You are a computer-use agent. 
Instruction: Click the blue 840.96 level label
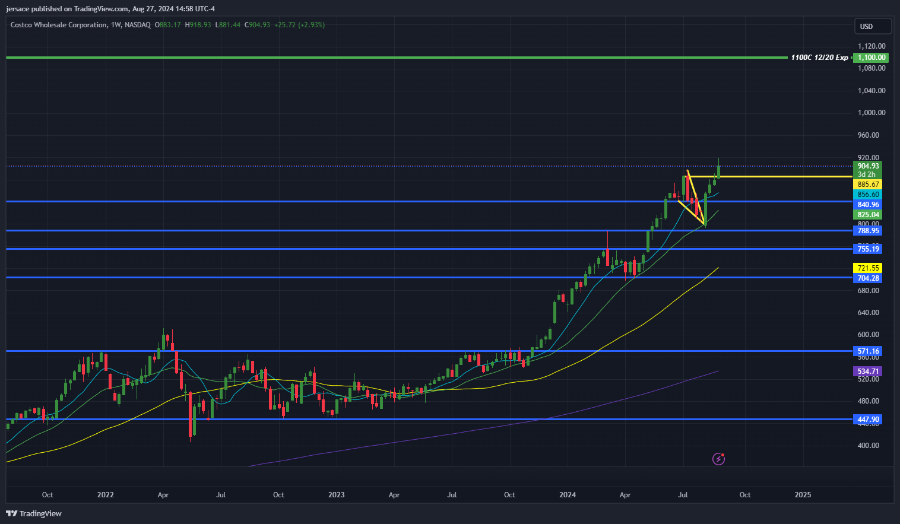pyautogui.click(x=867, y=205)
